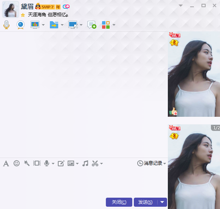Click the thumbs-up like icon on photo
The height and width of the screenshot is (209, 220).
[173, 111]
